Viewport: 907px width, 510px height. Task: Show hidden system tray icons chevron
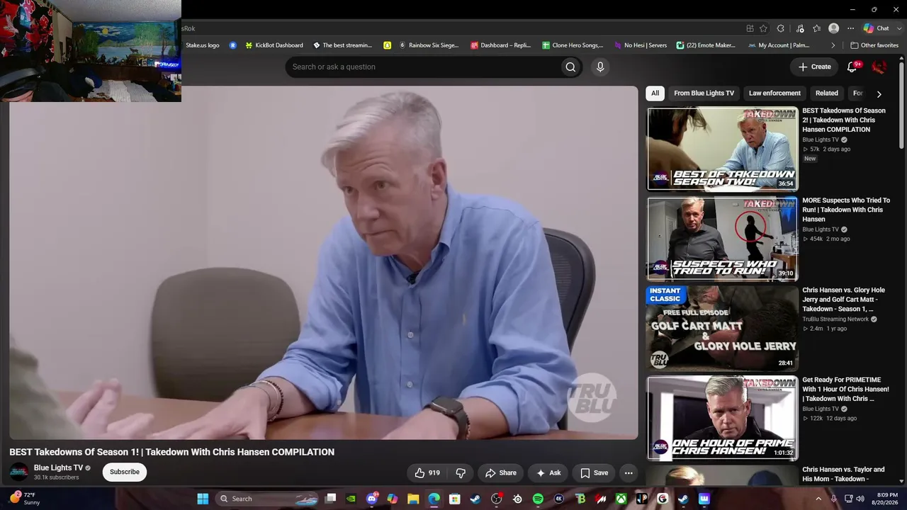click(x=818, y=499)
